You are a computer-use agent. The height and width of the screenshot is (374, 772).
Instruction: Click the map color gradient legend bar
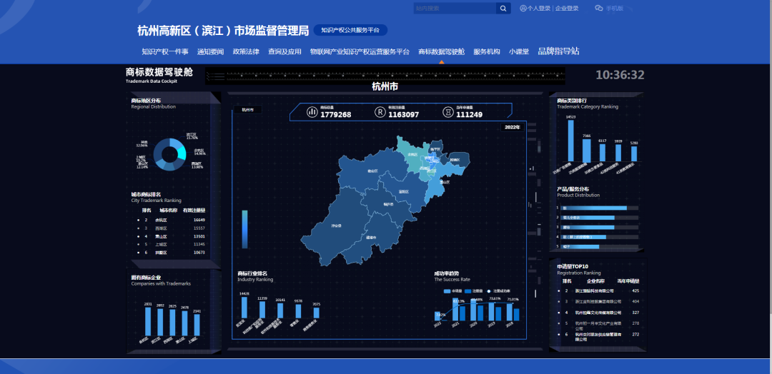pos(244,228)
